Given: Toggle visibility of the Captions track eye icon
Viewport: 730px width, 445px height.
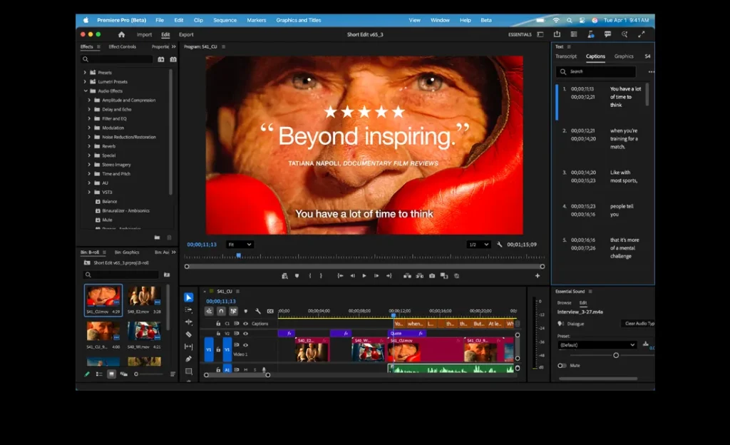Looking at the screenshot, I should pyautogui.click(x=245, y=324).
